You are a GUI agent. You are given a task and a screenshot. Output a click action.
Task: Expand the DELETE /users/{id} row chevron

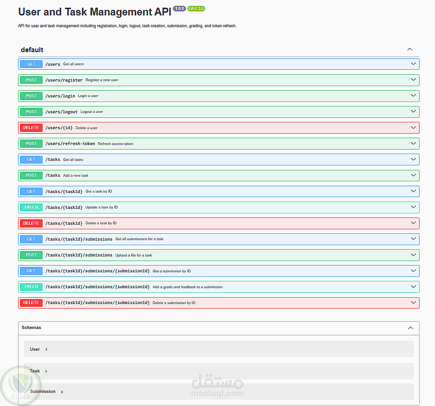click(413, 127)
